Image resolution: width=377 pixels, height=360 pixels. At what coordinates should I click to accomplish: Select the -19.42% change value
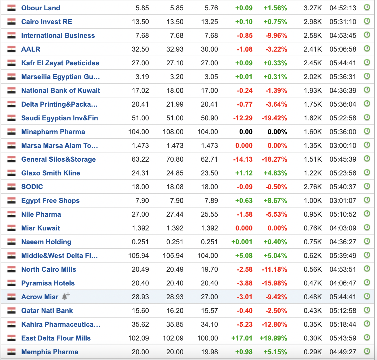pos(274,118)
